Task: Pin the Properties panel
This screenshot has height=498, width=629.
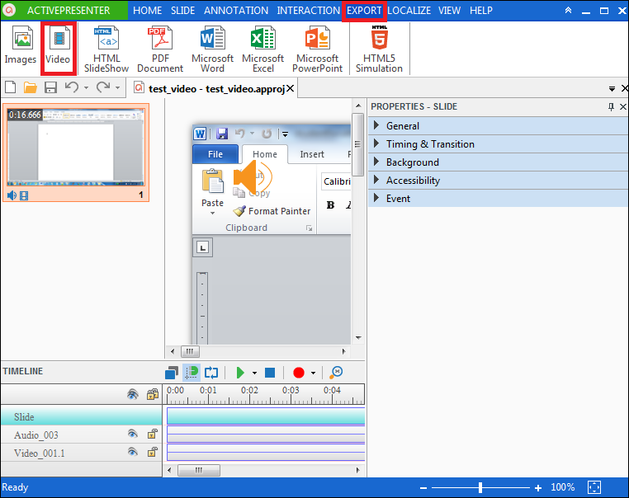Action: (611, 106)
